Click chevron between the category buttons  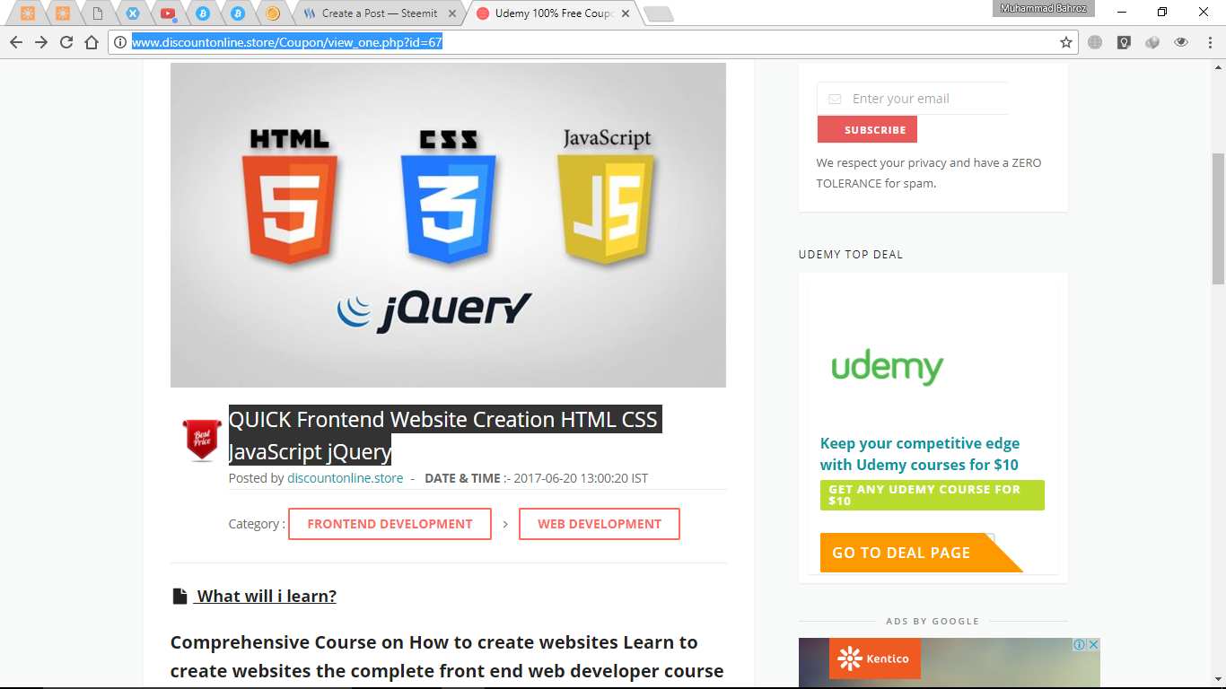point(505,524)
